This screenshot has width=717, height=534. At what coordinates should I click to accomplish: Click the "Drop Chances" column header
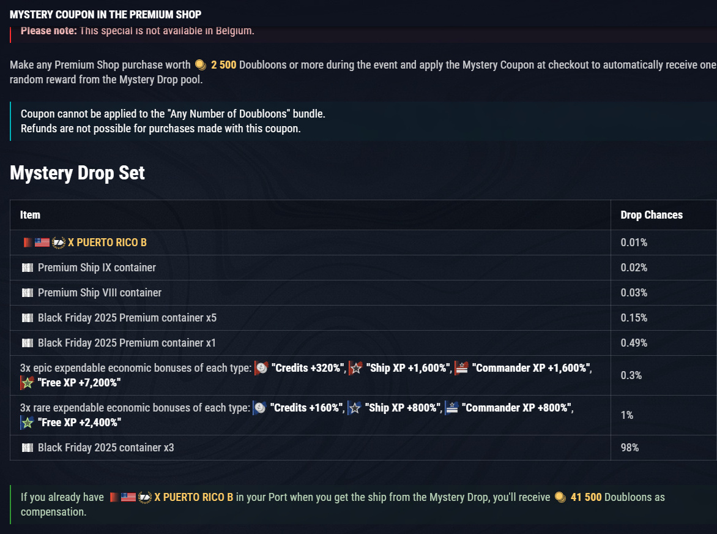point(652,215)
